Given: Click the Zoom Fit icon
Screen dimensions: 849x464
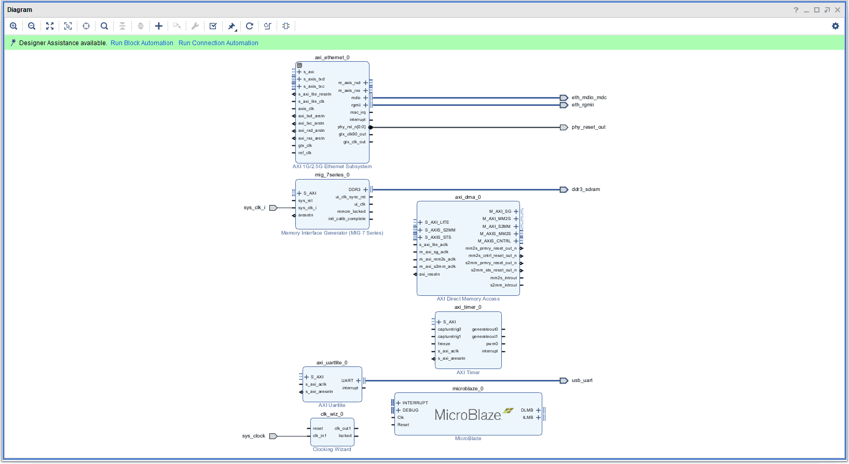Looking at the screenshot, I should [x=50, y=26].
